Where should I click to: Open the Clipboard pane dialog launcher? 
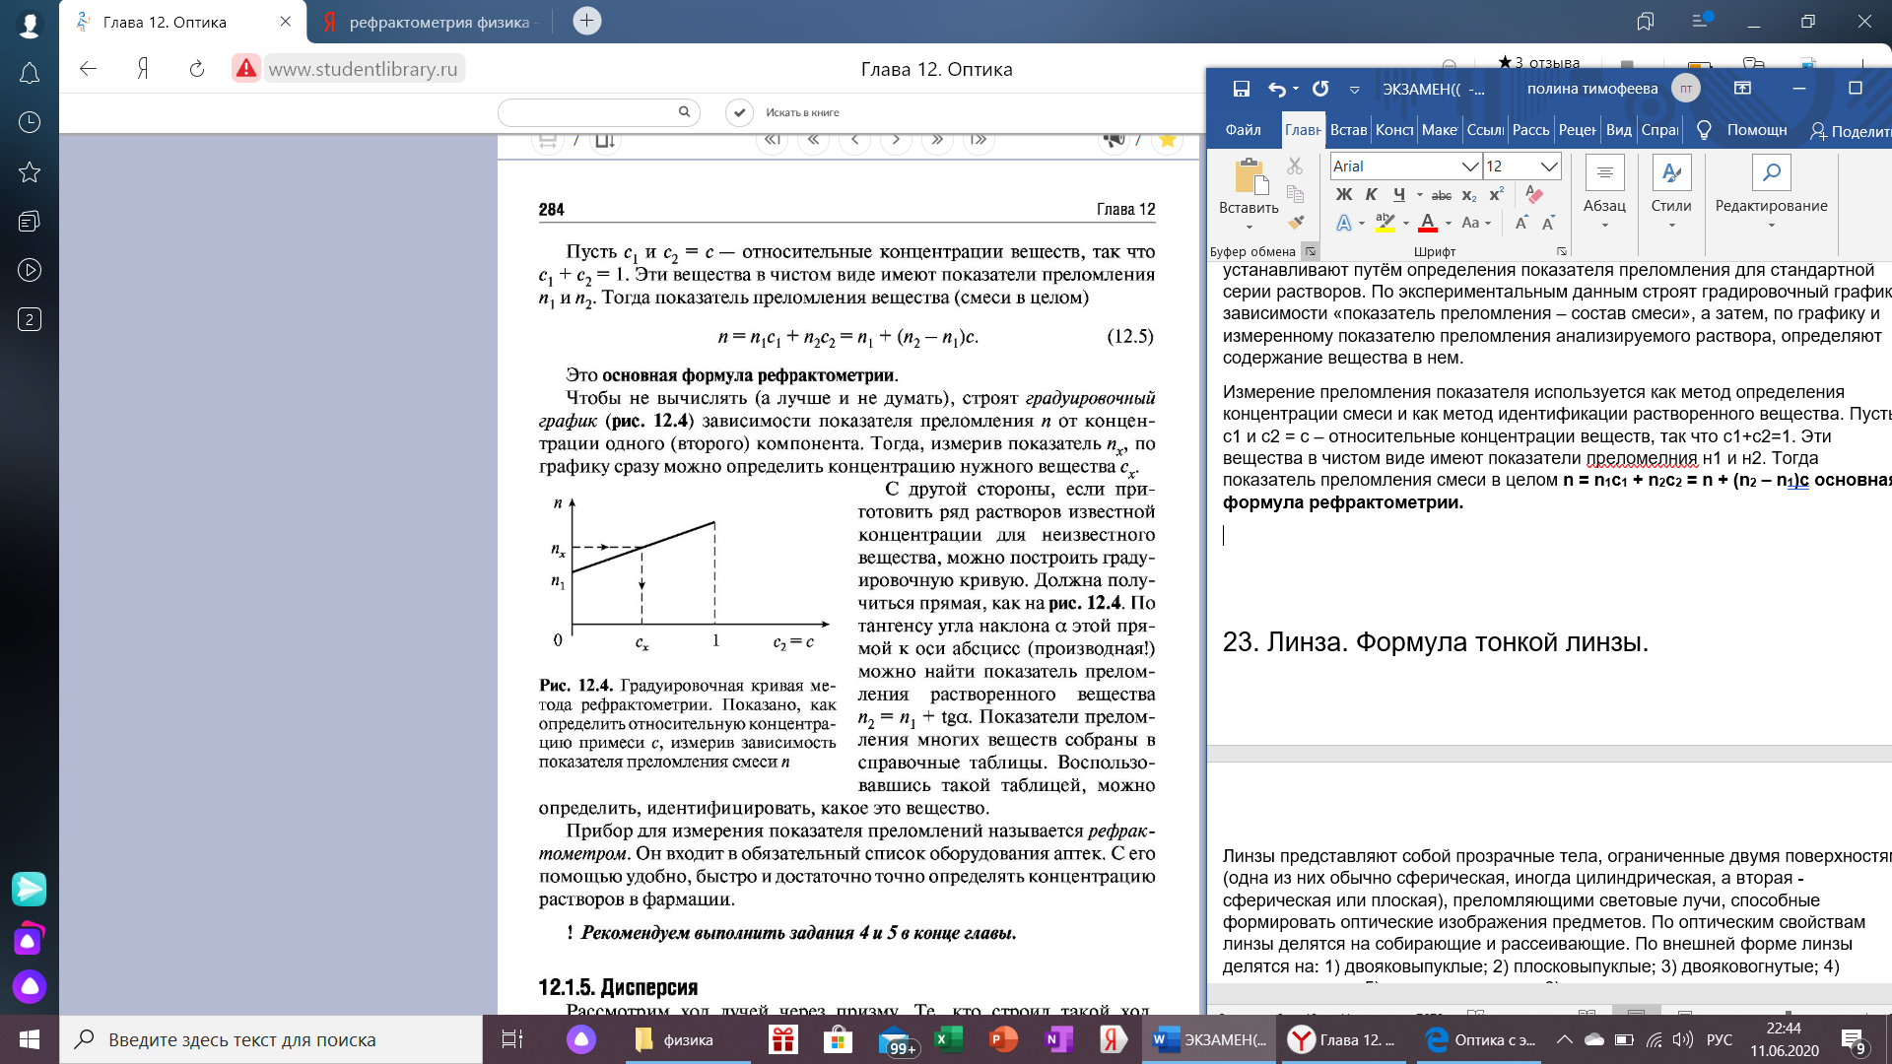tap(1311, 251)
